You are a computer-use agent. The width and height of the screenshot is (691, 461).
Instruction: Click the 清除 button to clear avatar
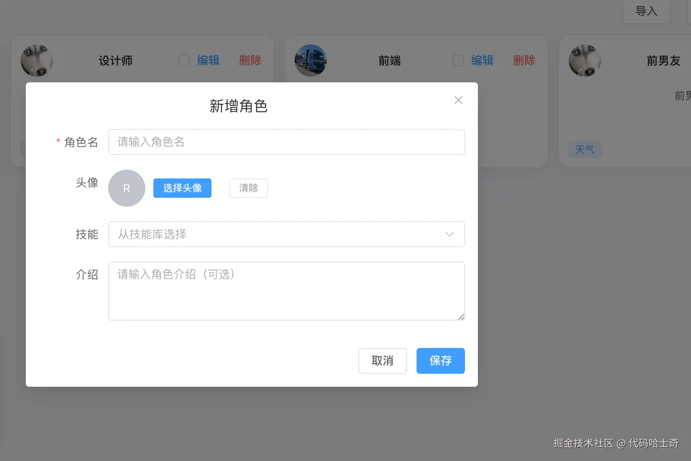click(249, 188)
